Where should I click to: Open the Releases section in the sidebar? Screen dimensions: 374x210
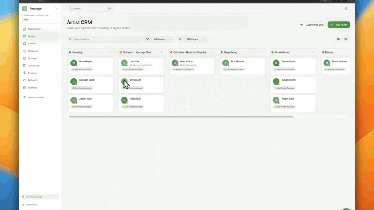33,51
